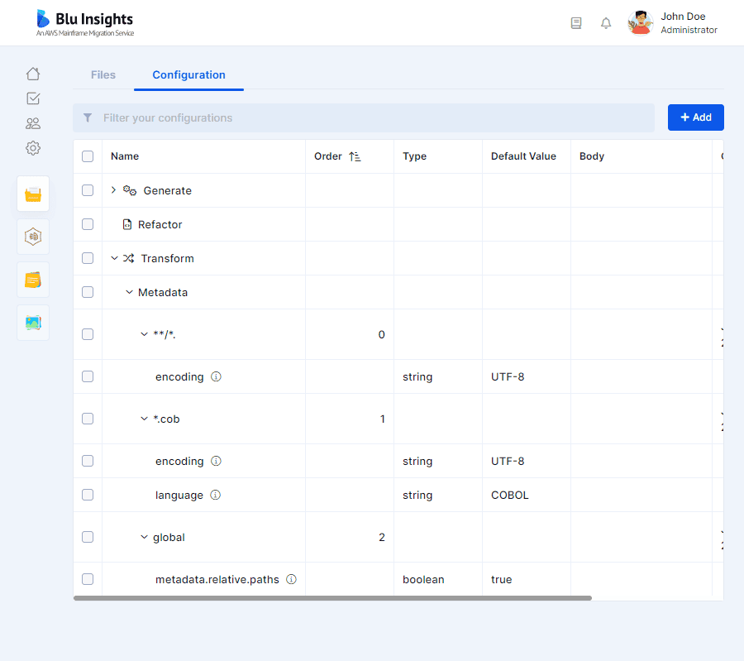This screenshot has width=744, height=661.
Task: Collapse the **/*. row chevron
Action: (144, 334)
